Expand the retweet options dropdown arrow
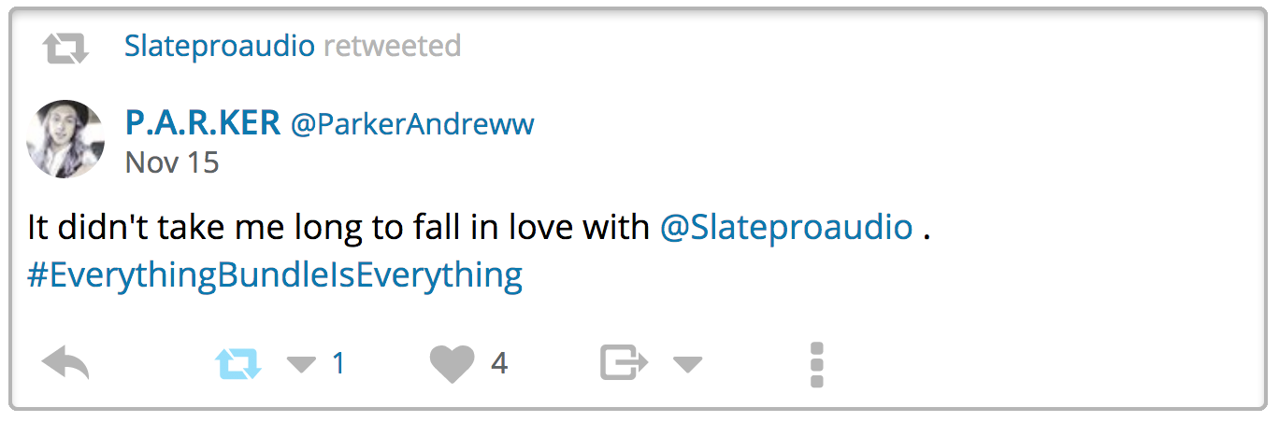 pyautogui.click(x=301, y=364)
